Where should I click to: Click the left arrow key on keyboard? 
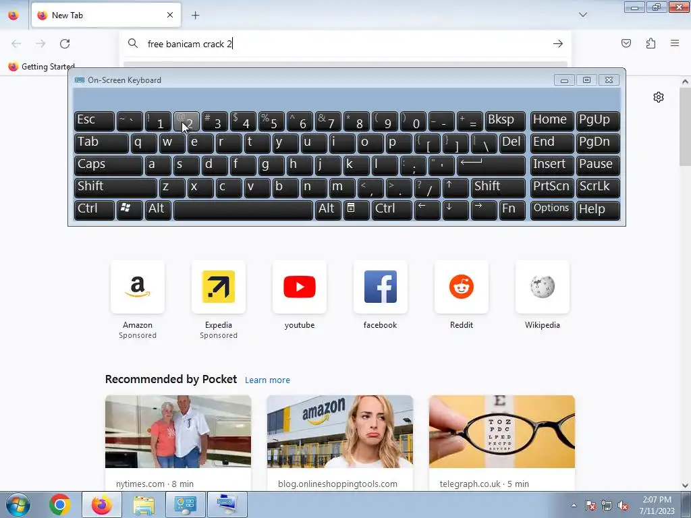(x=427, y=210)
